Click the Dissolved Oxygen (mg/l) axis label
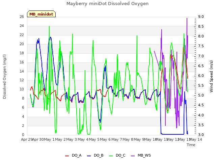This screenshot has height=162, width=216. (x=4, y=77)
